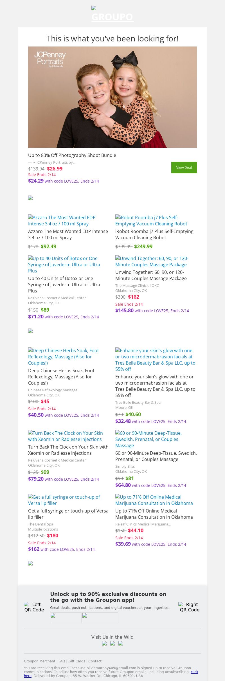Click the FAQ footer link
Viewport: 225px width, 681px height.
click(x=62, y=661)
